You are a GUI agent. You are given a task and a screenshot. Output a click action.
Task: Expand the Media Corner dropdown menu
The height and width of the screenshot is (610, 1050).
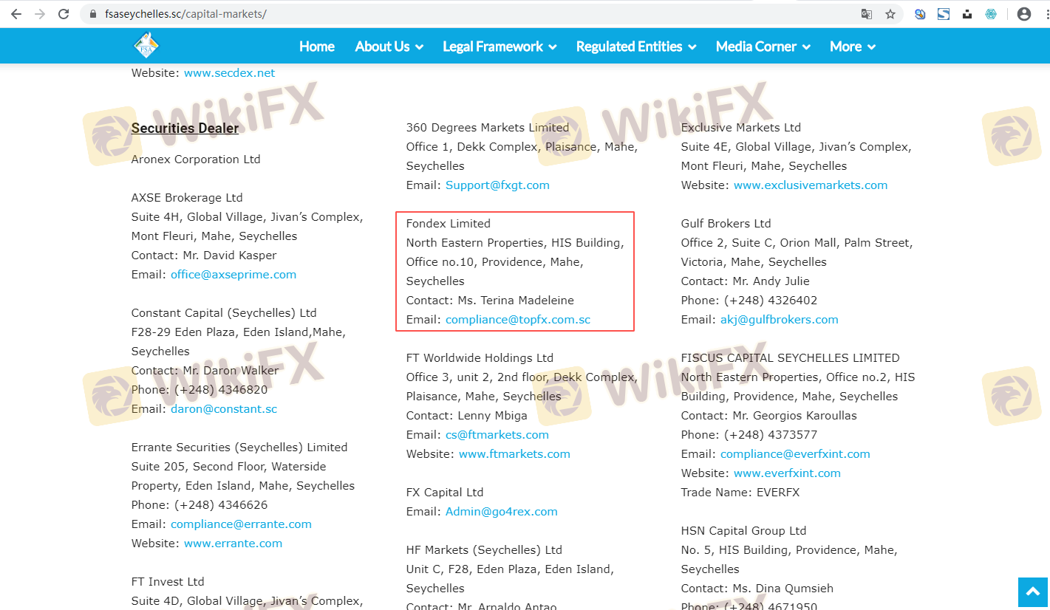click(763, 47)
